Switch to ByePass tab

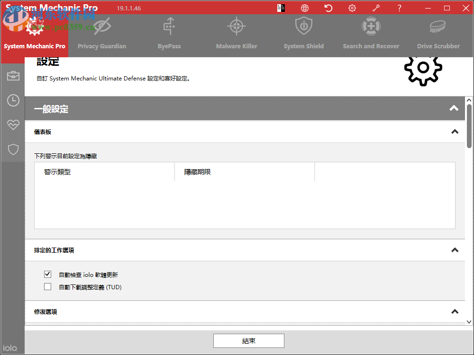pyautogui.click(x=169, y=35)
